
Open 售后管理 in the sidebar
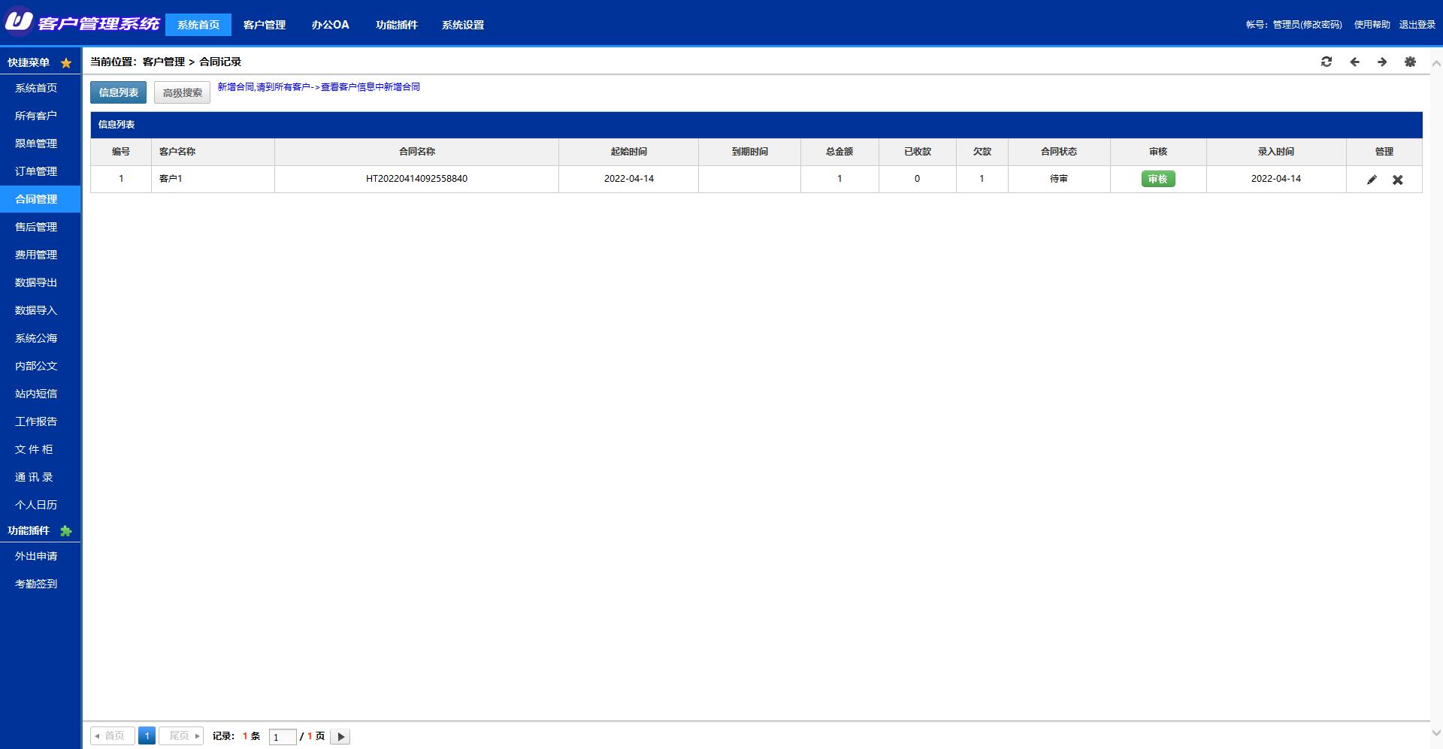pyautogui.click(x=36, y=227)
